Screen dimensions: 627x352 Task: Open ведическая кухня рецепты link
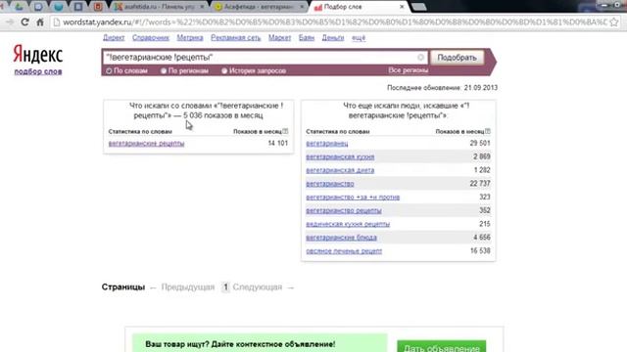[348, 224]
